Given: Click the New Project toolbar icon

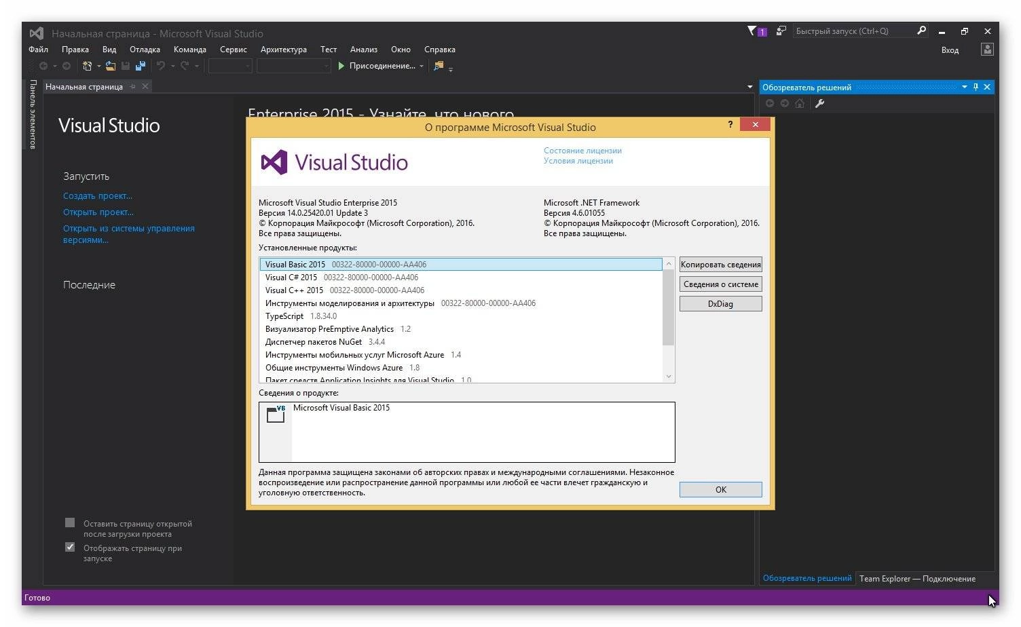Looking at the screenshot, I should point(88,66).
